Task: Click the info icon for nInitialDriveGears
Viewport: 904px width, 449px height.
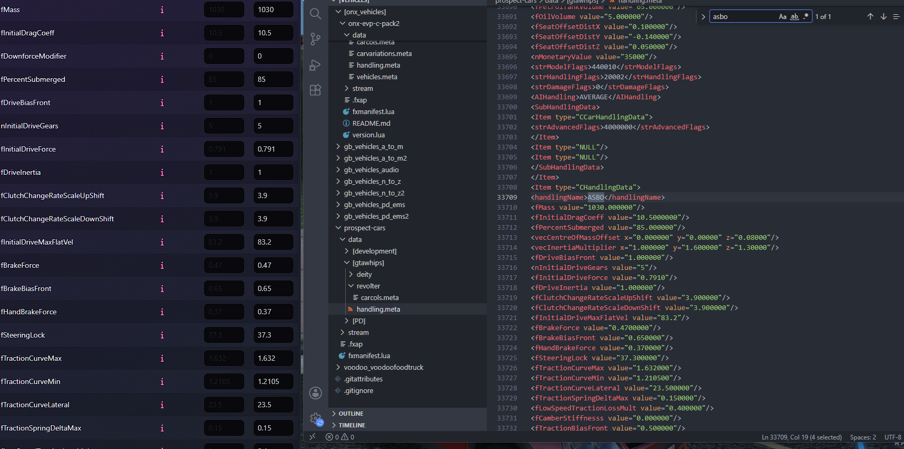Action: (x=162, y=126)
